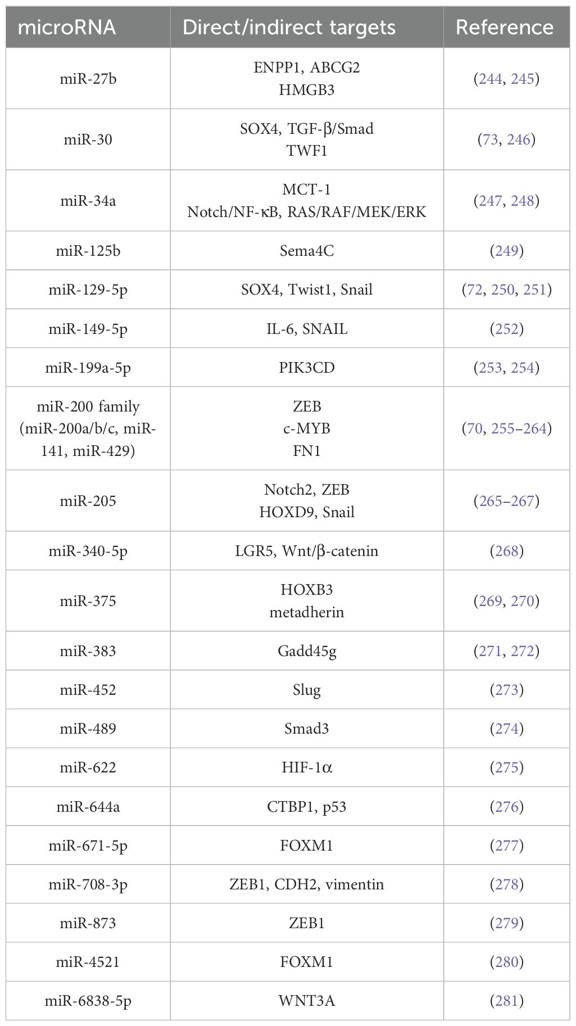Open reference 247 for miR-34a
The image size is (576, 1026).
[x=490, y=201]
